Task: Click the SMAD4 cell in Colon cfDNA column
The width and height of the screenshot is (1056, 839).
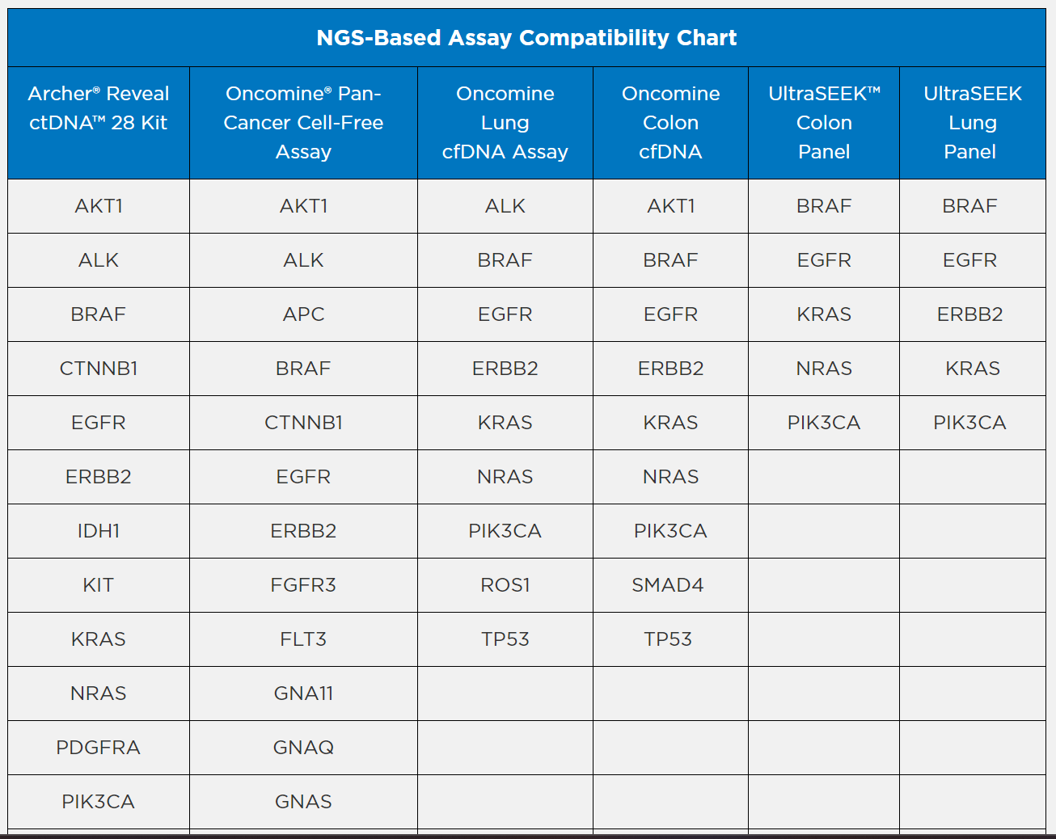Action: [x=668, y=585]
